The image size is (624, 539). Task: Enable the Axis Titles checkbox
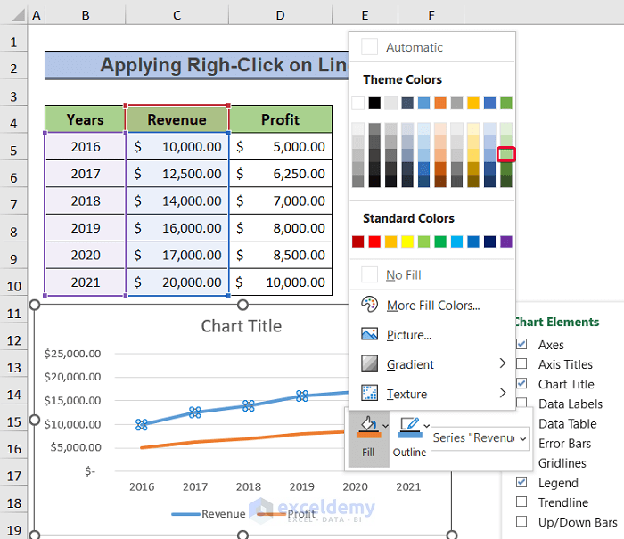click(x=521, y=363)
